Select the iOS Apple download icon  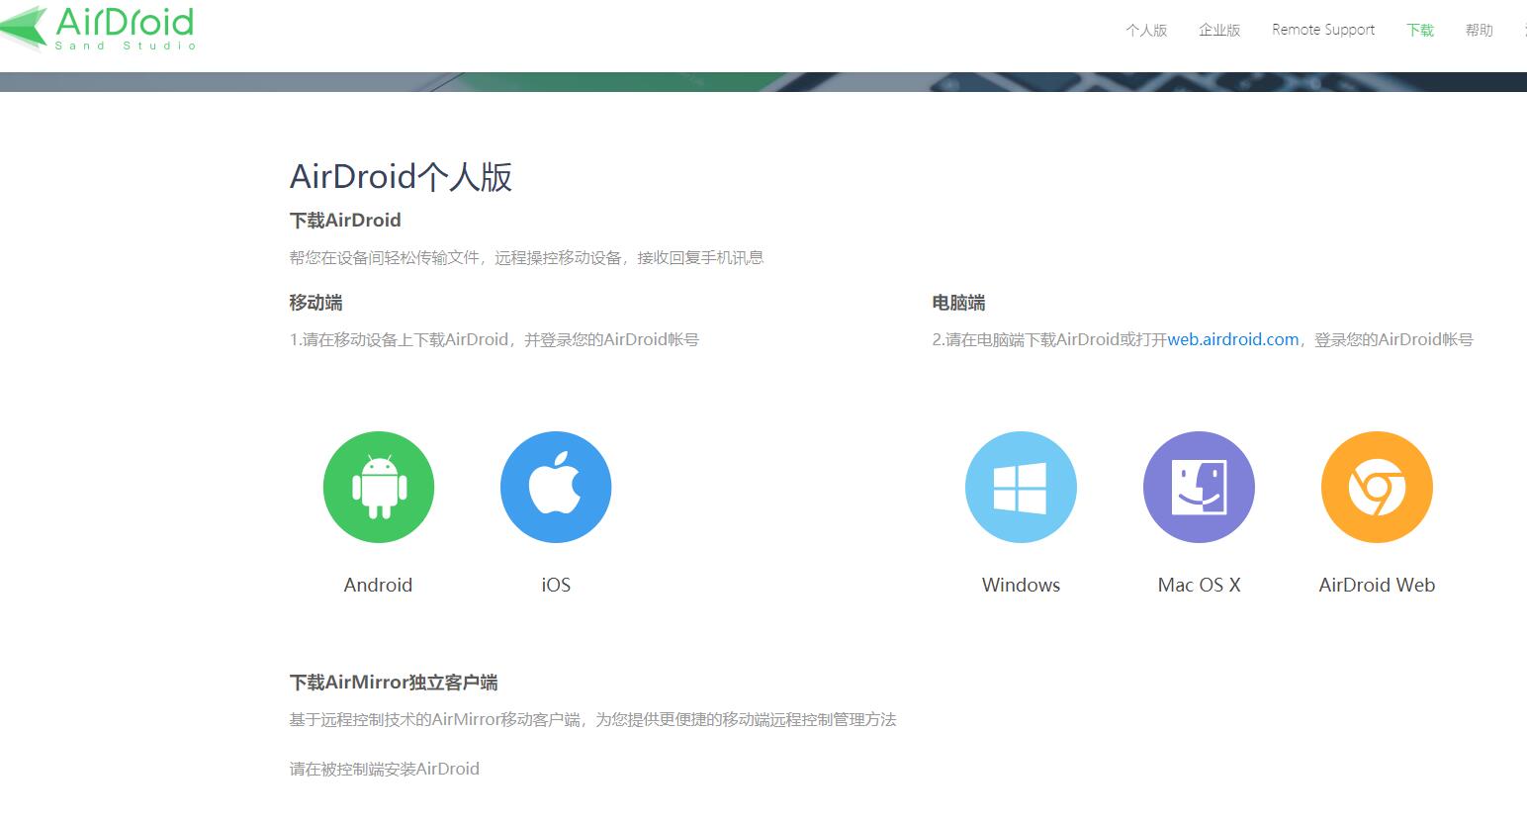[556, 487]
